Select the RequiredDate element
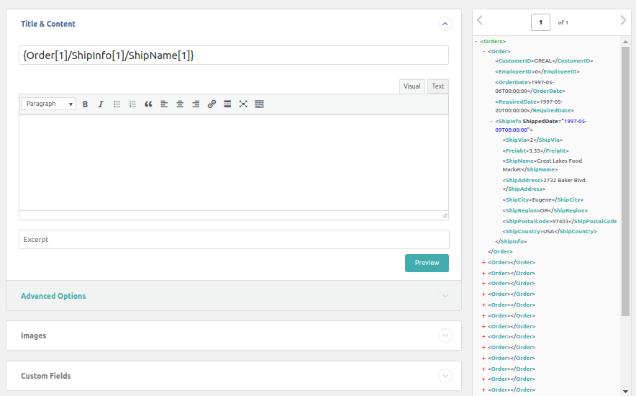Screen dimensions: 636x396 point(534,107)
